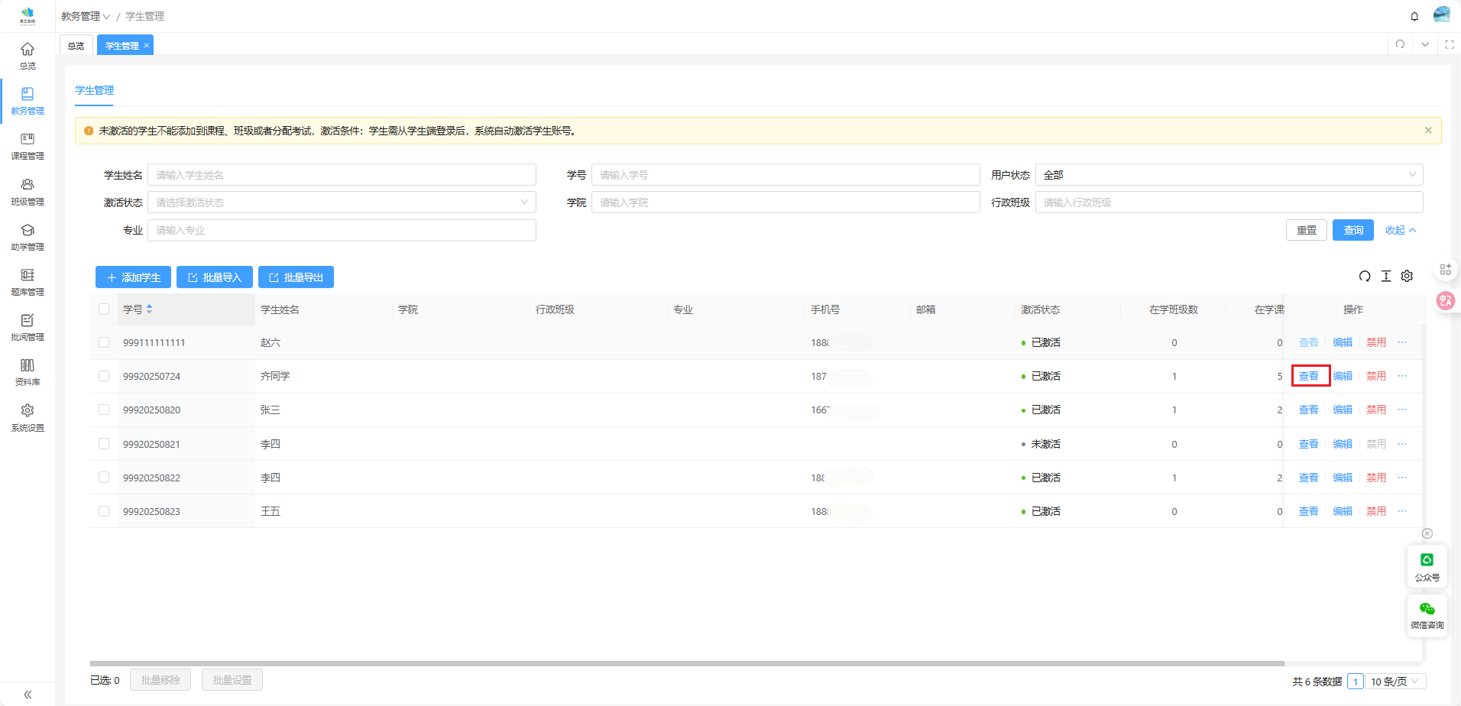Open table column settings gear icon
The width and height of the screenshot is (1461, 706).
(1407, 277)
